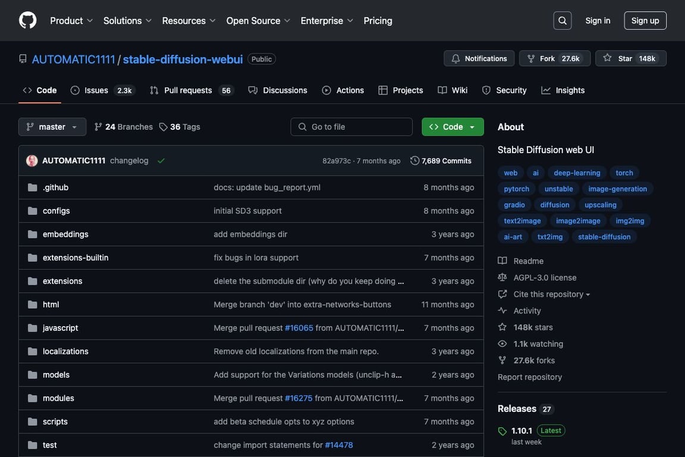Expand the Open Source menu
685x457 pixels.
258,21
